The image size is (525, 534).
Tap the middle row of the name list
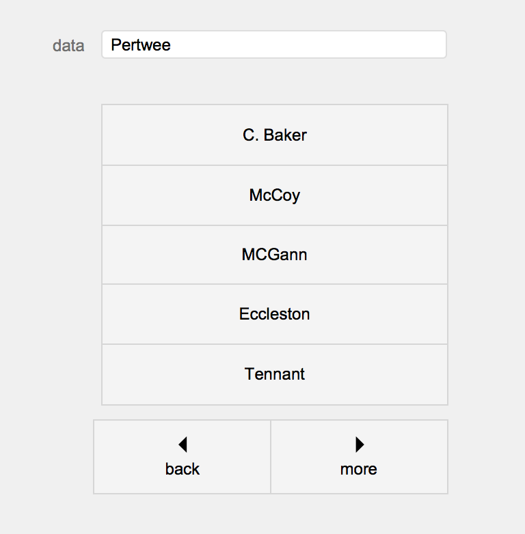pos(274,255)
